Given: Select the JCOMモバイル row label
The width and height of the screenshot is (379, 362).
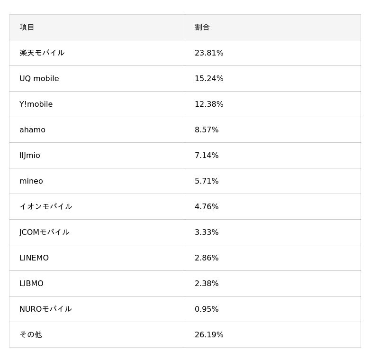Looking at the screenshot, I should coord(45,232).
